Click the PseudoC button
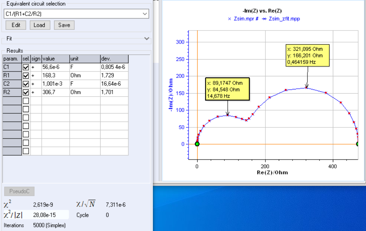The width and height of the screenshot is (366, 231). (19, 192)
